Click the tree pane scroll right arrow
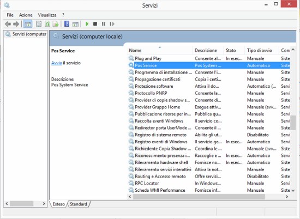Image resolution: width=300 pixels, height=219 pixels. (x=44, y=204)
